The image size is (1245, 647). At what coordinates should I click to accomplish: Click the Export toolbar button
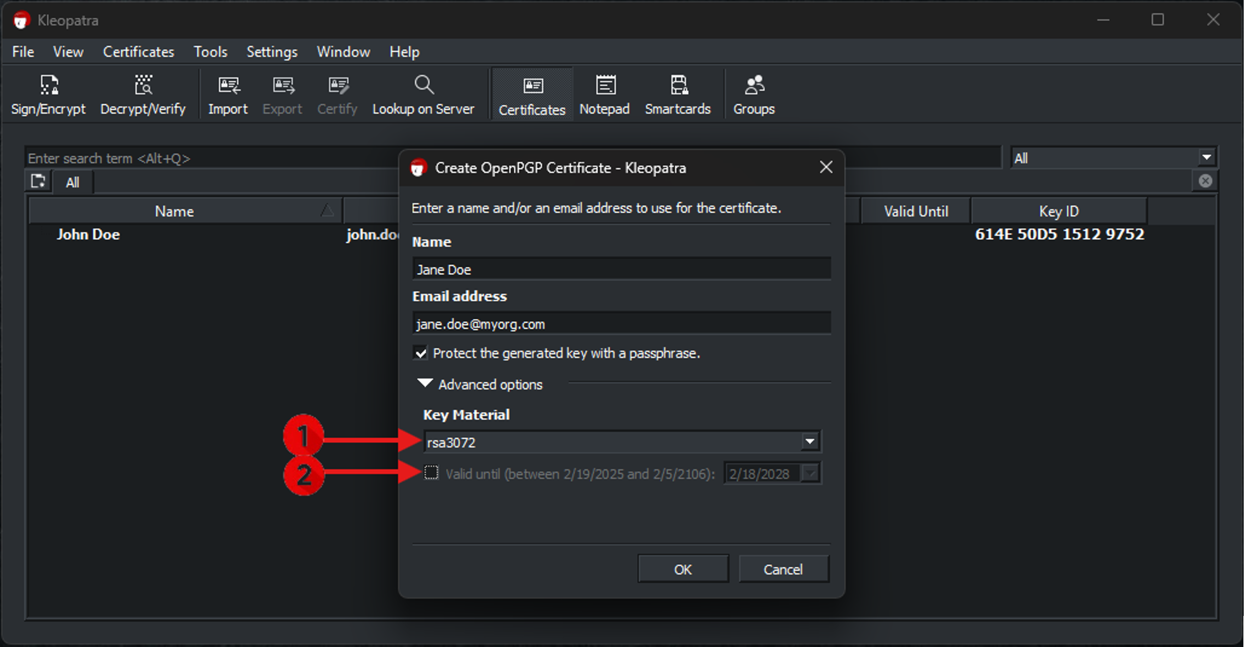(282, 95)
